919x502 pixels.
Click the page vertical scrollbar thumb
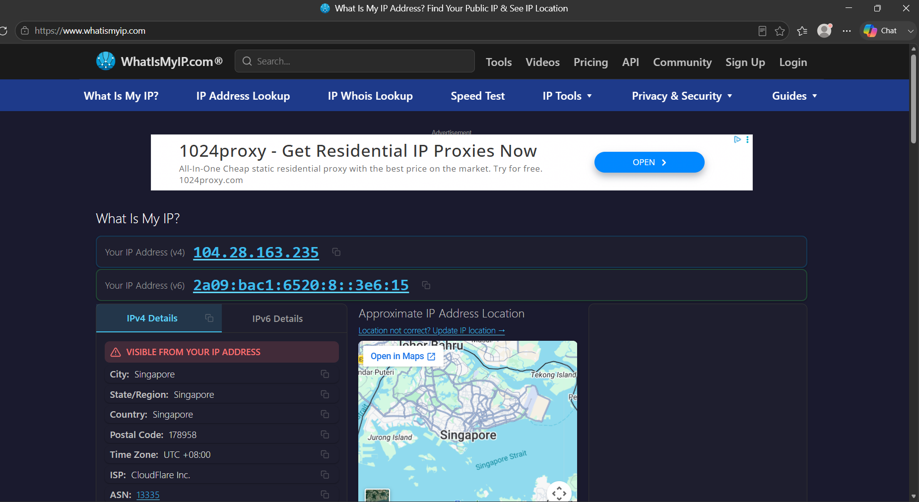coord(914,99)
